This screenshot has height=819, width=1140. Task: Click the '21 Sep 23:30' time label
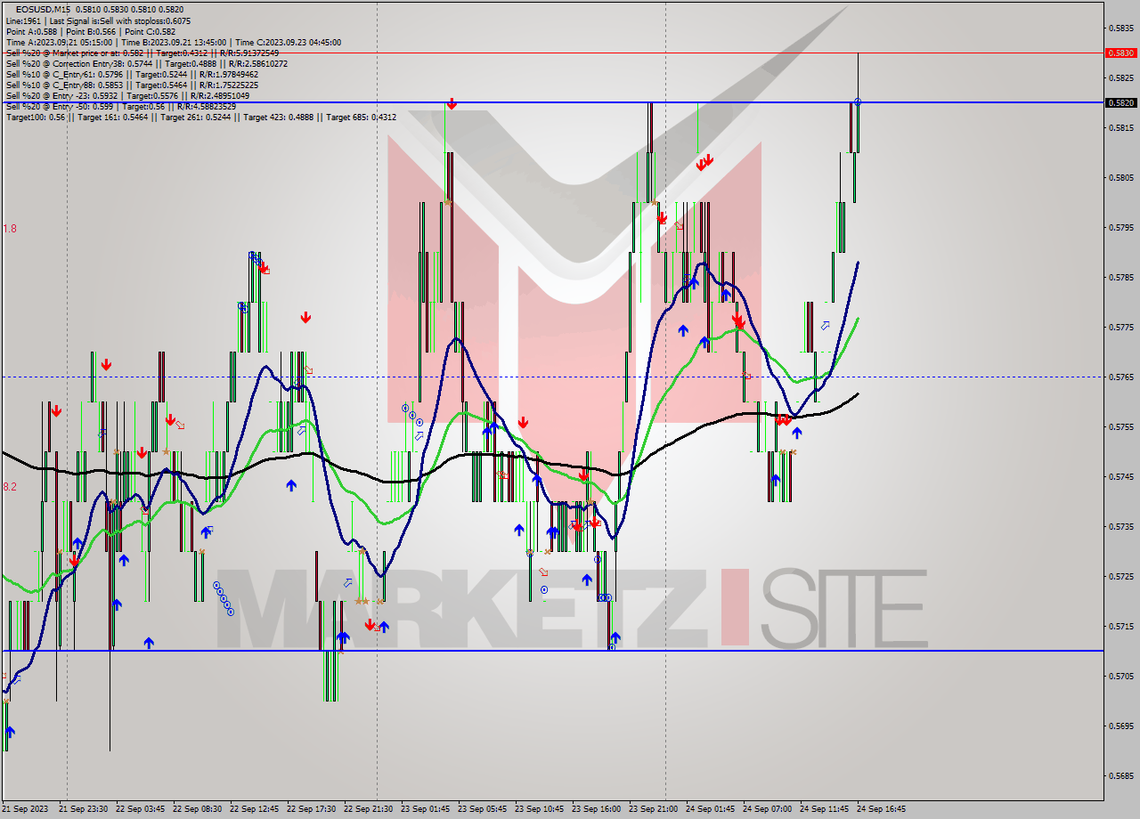(83, 809)
